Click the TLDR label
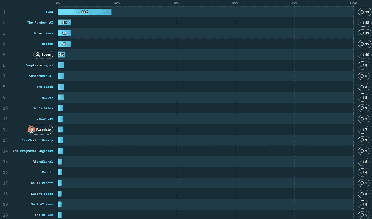 coord(49,12)
